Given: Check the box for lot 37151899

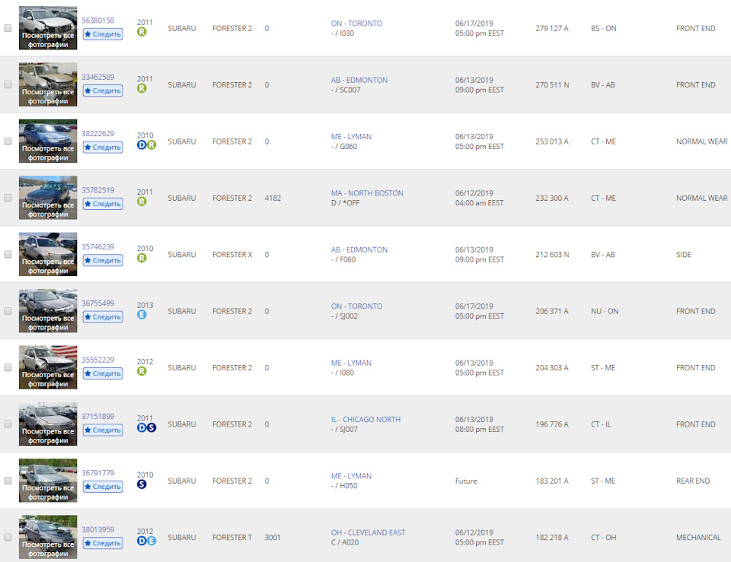Looking at the screenshot, I should [8, 424].
